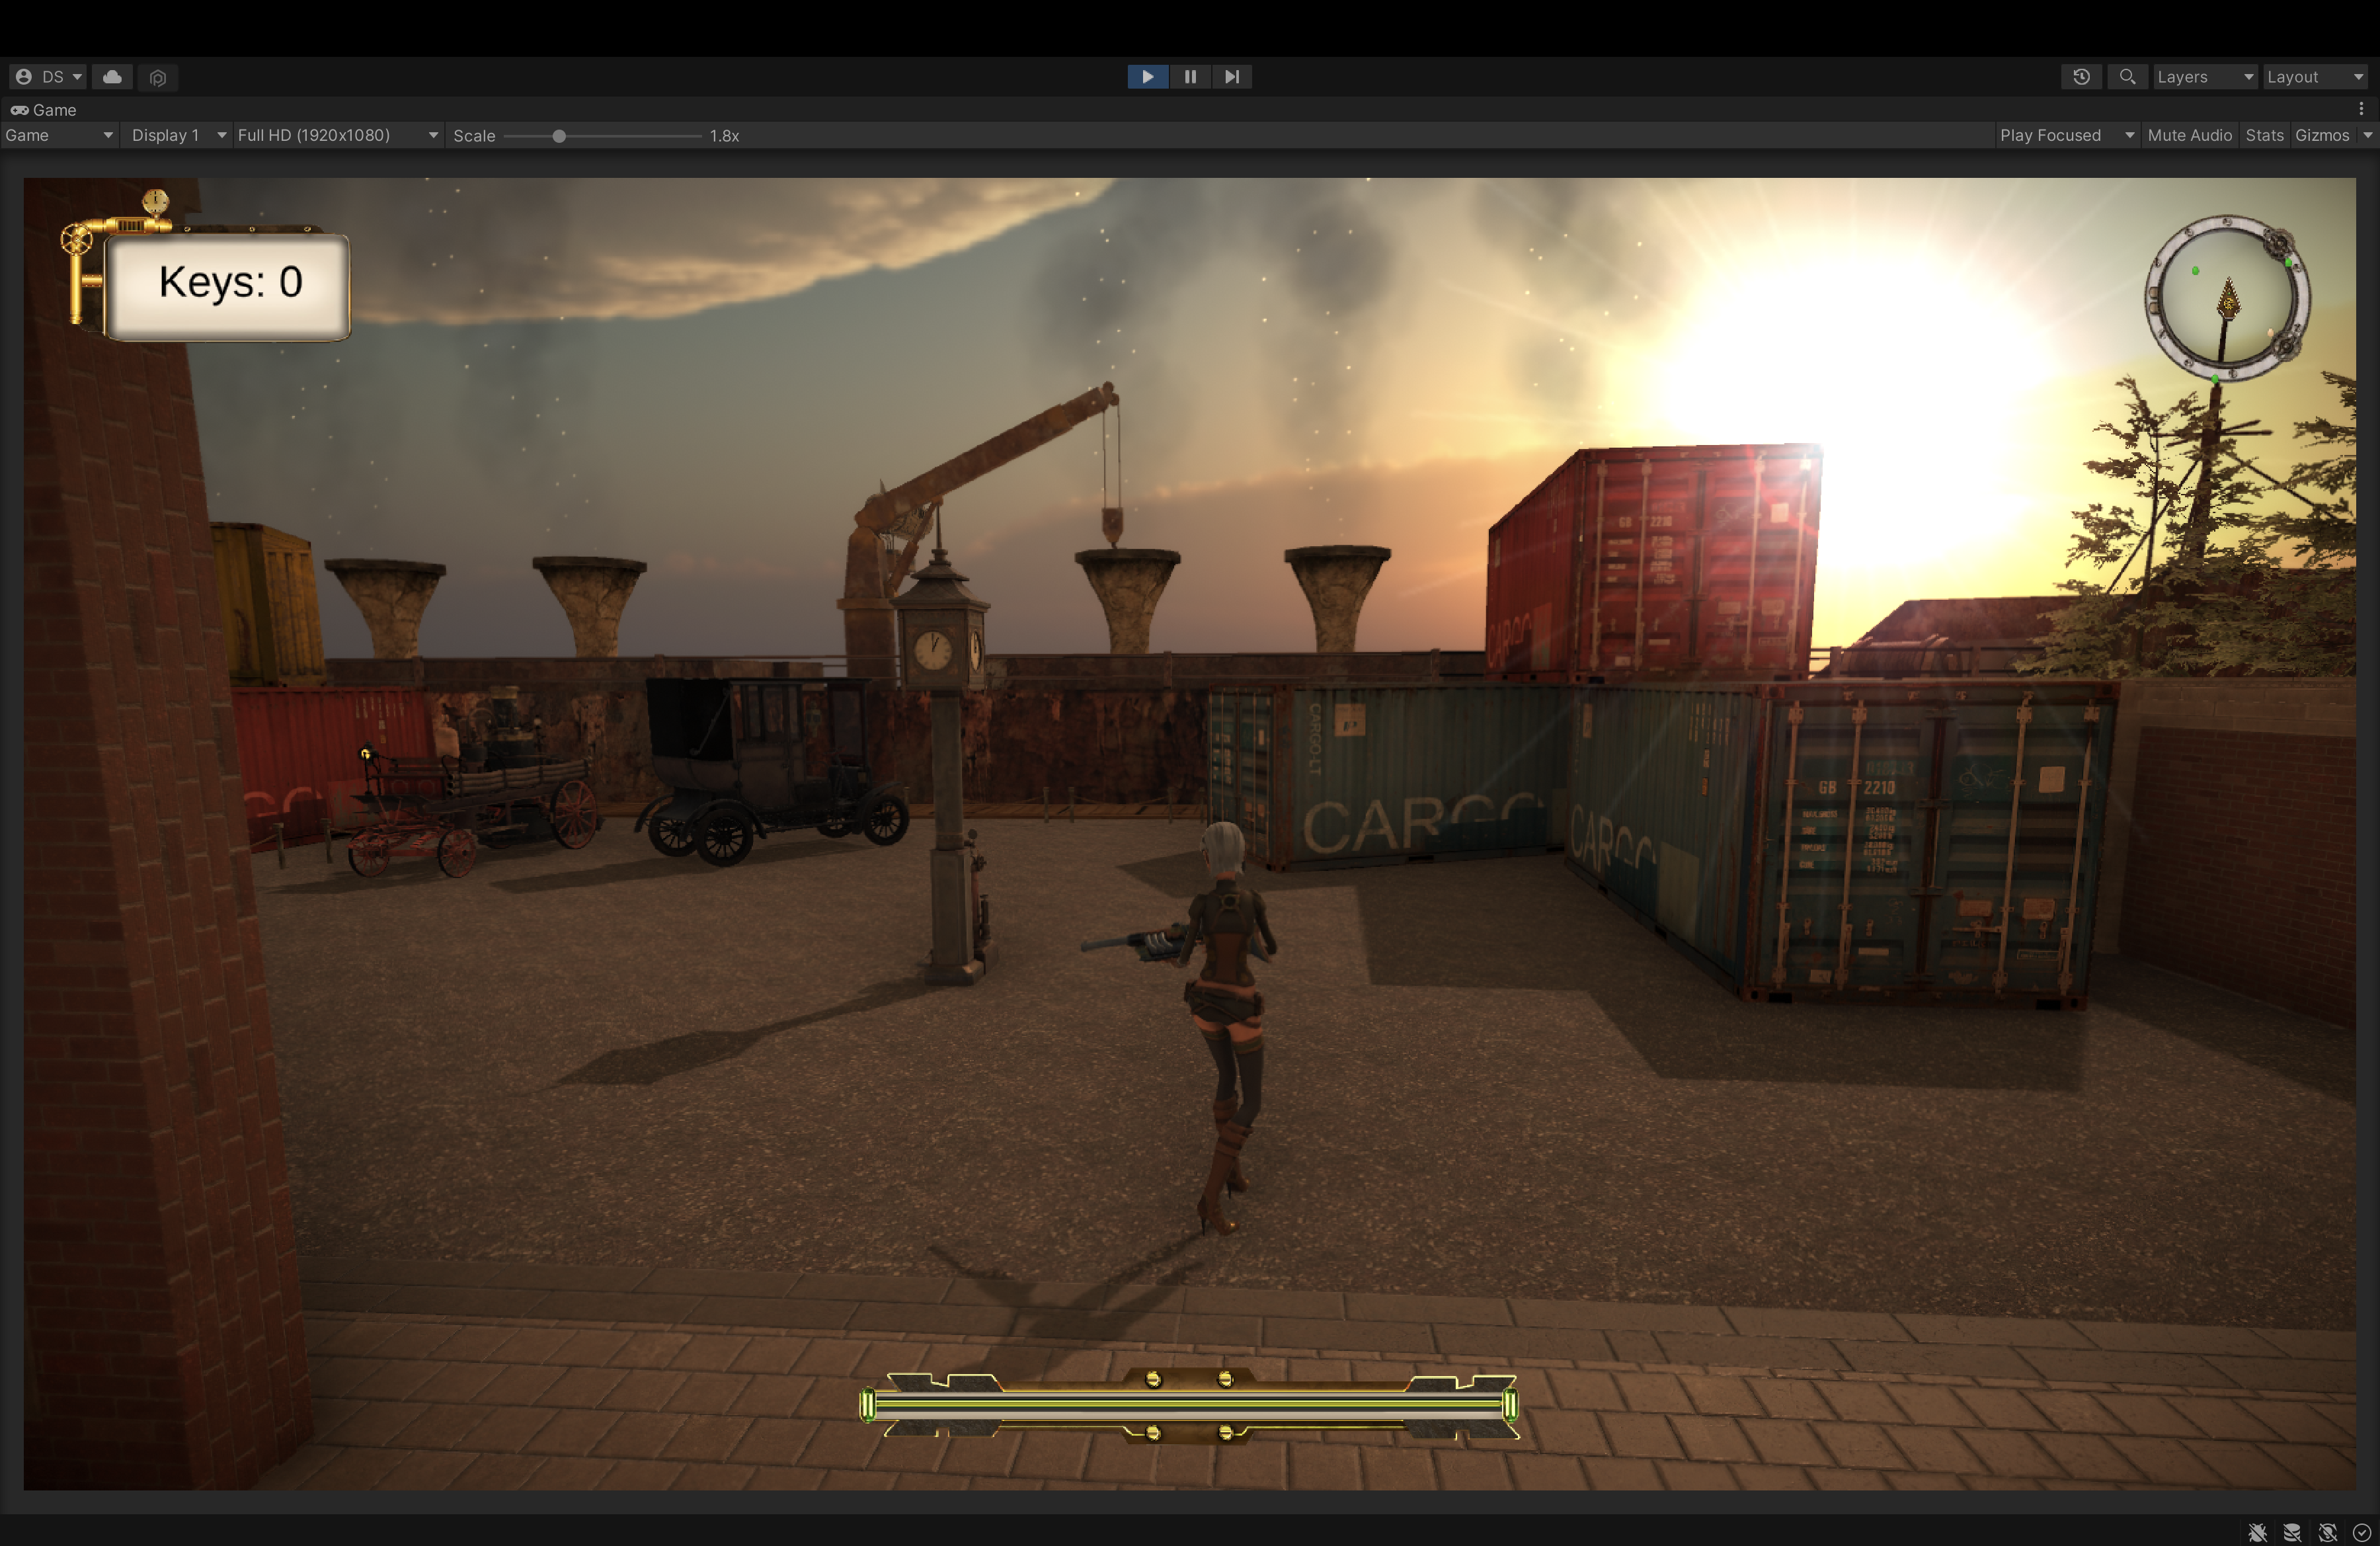This screenshot has height=1546, width=2380.
Task: Open the DS account button
Action: [48, 77]
